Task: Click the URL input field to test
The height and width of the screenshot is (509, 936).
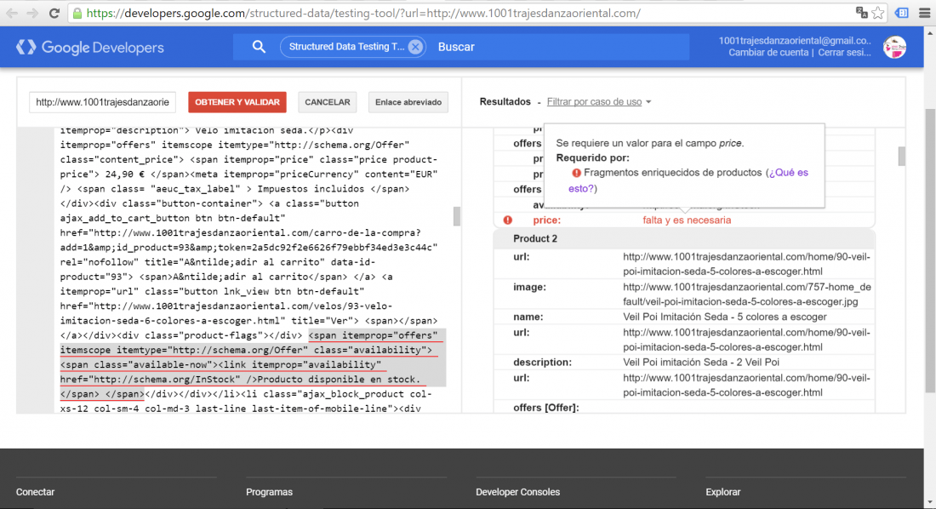Action: click(x=103, y=102)
